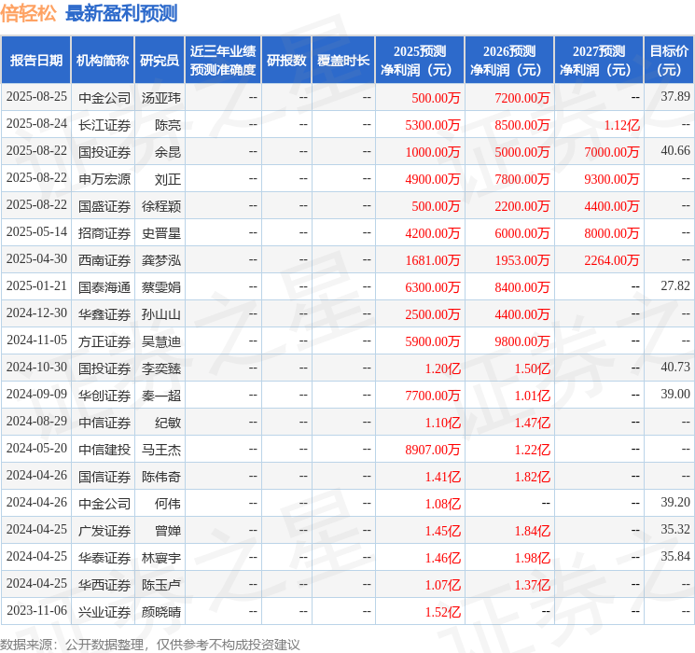Click target price 27.82

point(675,286)
